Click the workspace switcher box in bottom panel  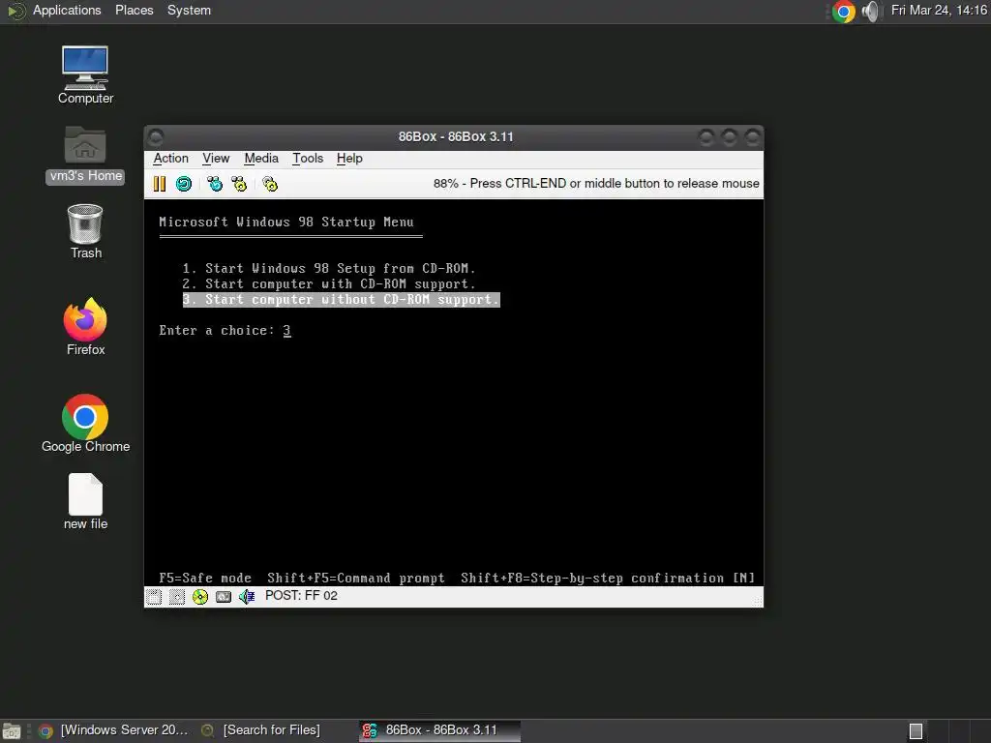tap(916, 731)
